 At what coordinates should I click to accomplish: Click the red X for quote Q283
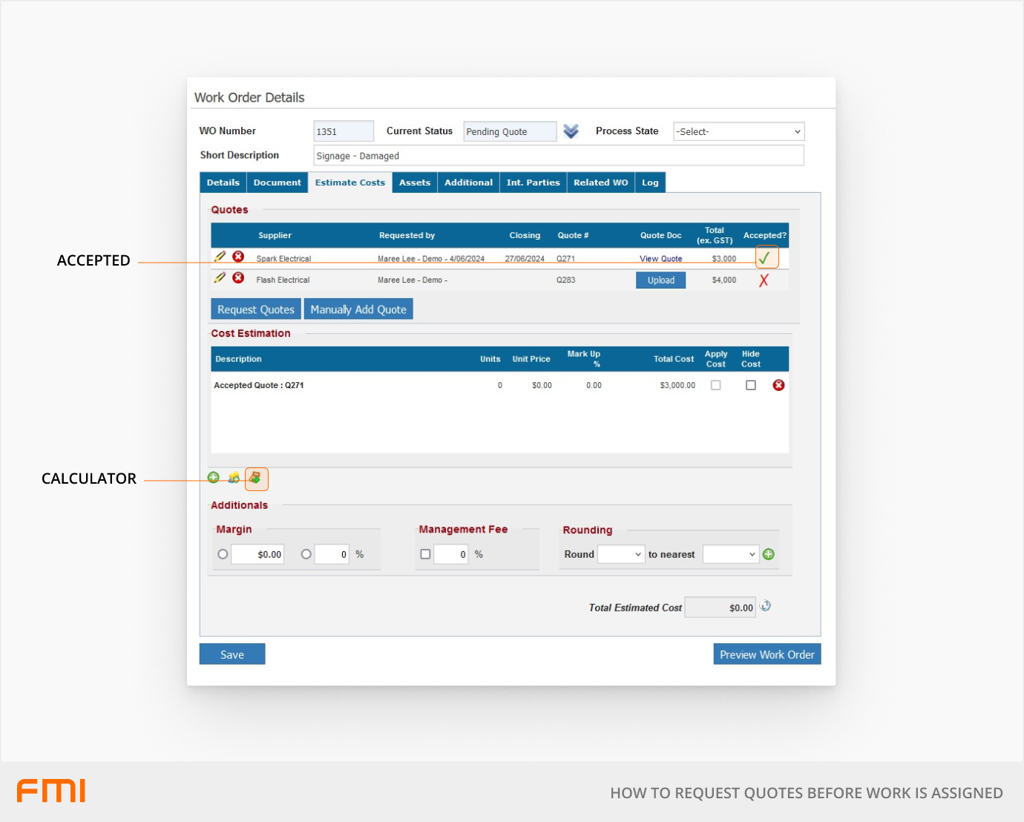pyautogui.click(x=764, y=280)
